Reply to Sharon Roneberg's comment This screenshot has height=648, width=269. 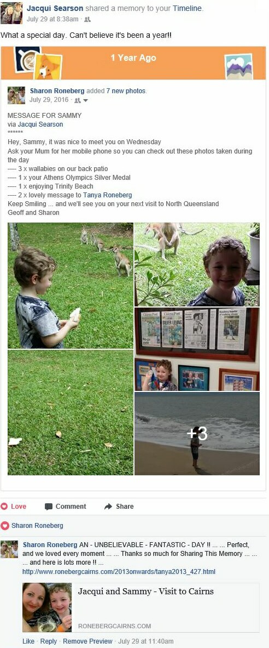[x=48, y=641]
